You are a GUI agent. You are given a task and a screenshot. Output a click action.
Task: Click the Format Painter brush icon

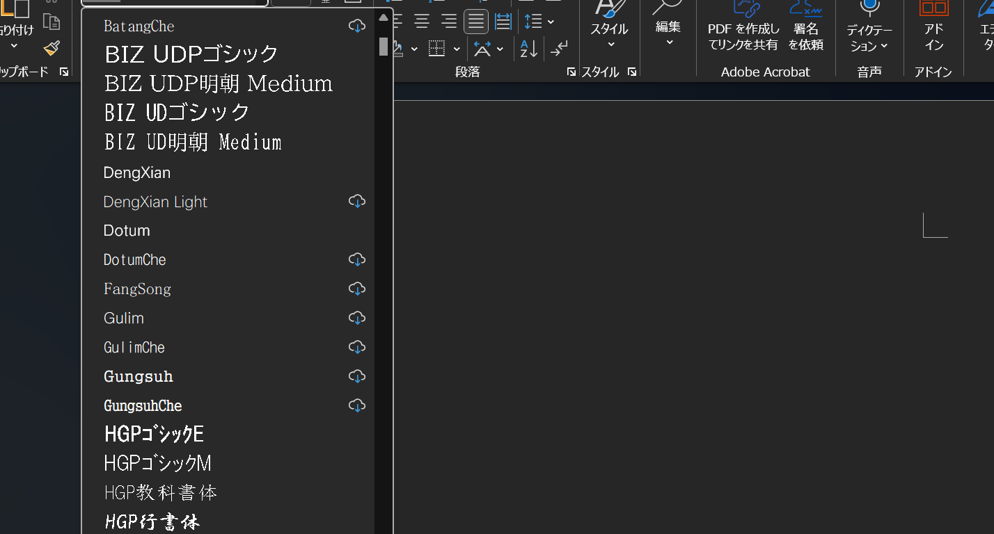click(52, 48)
